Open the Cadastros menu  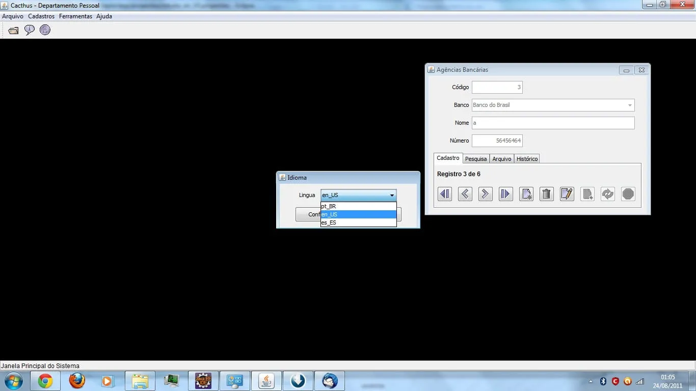41,16
